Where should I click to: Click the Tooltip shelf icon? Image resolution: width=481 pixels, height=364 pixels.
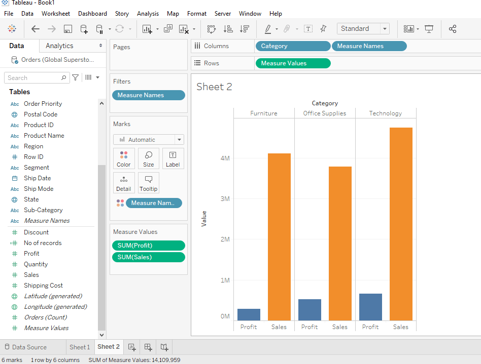coord(148,183)
